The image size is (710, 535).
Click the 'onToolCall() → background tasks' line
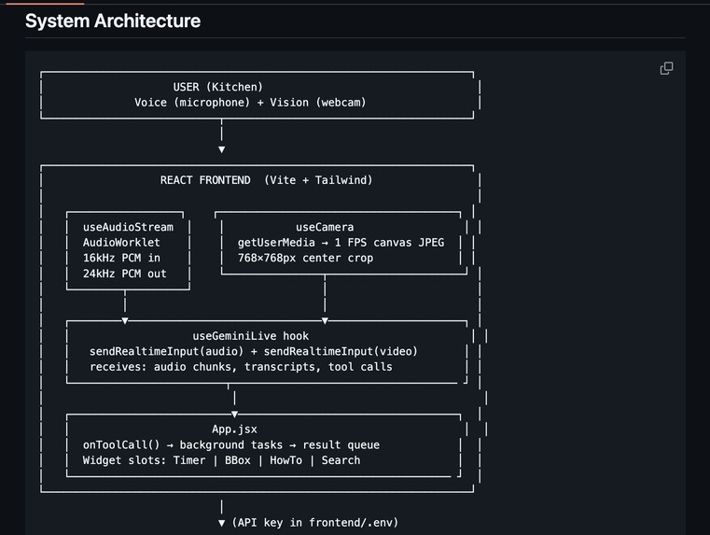(231, 444)
